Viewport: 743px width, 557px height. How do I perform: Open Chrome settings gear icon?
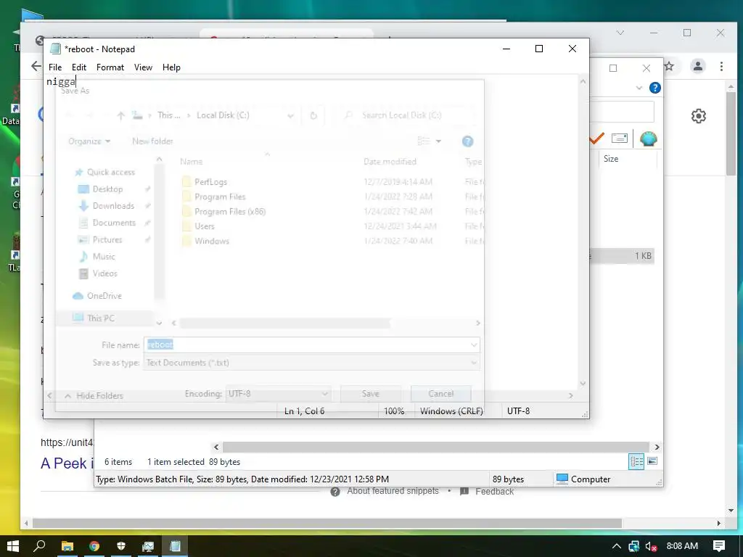699,116
